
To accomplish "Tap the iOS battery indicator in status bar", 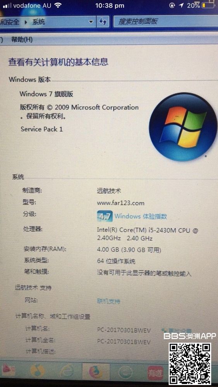I will [x=208, y=5].
